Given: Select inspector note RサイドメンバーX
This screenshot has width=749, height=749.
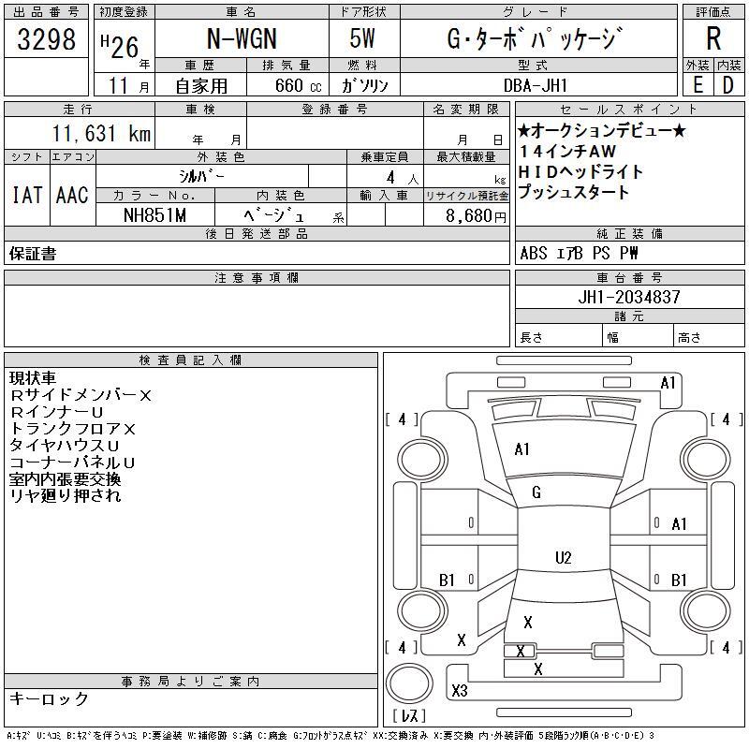Looking at the screenshot, I should coord(81,395).
